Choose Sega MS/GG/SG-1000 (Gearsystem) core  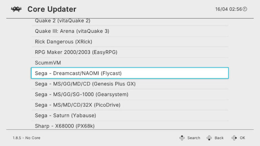(81, 94)
